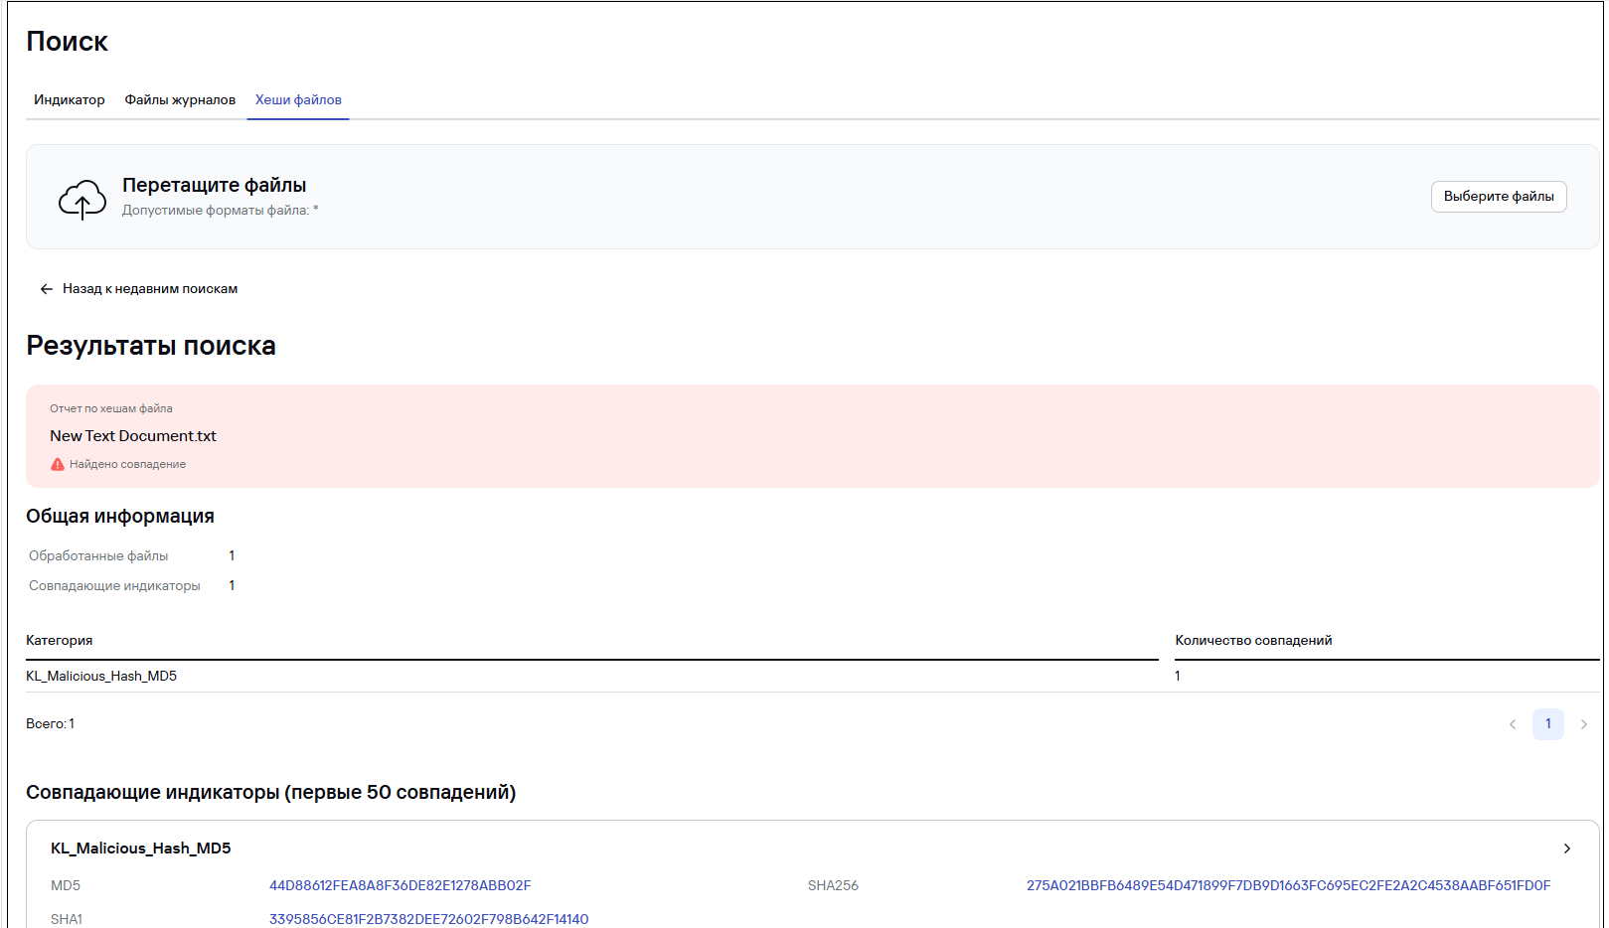This screenshot has height=928, width=1609.
Task: Click the Допустимые форматы файла text
Action: tap(220, 211)
